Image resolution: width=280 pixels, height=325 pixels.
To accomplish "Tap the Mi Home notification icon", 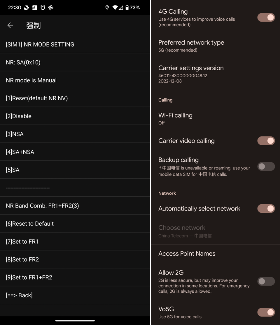I will [43, 8].
